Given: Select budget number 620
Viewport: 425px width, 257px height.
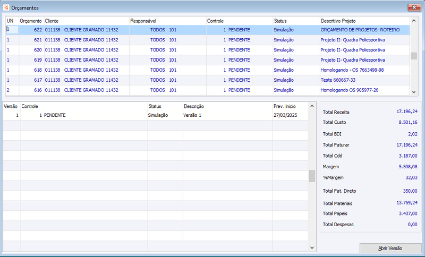Looking at the screenshot, I should pyautogui.click(x=38, y=50).
